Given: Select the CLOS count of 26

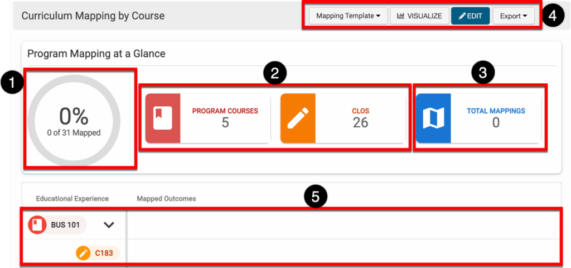Looking at the screenshot, I should coord(360,122).
